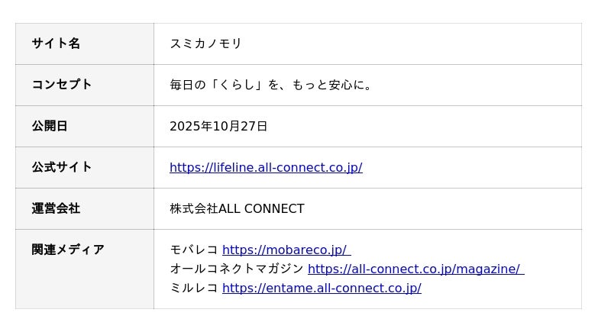
Task: Click the もっと安心に phrase
Action: tap(328, 85)
